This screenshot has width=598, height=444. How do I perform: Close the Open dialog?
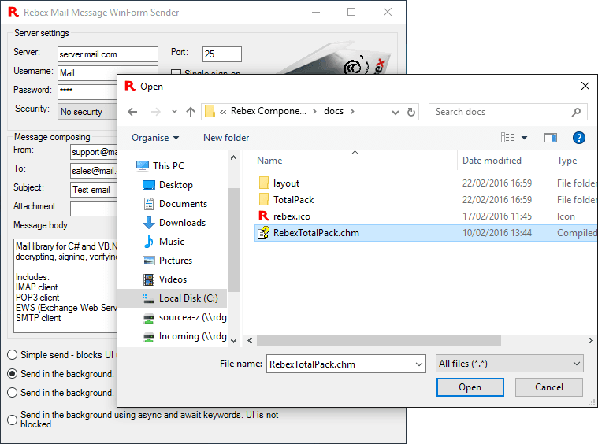click(585, 86)
